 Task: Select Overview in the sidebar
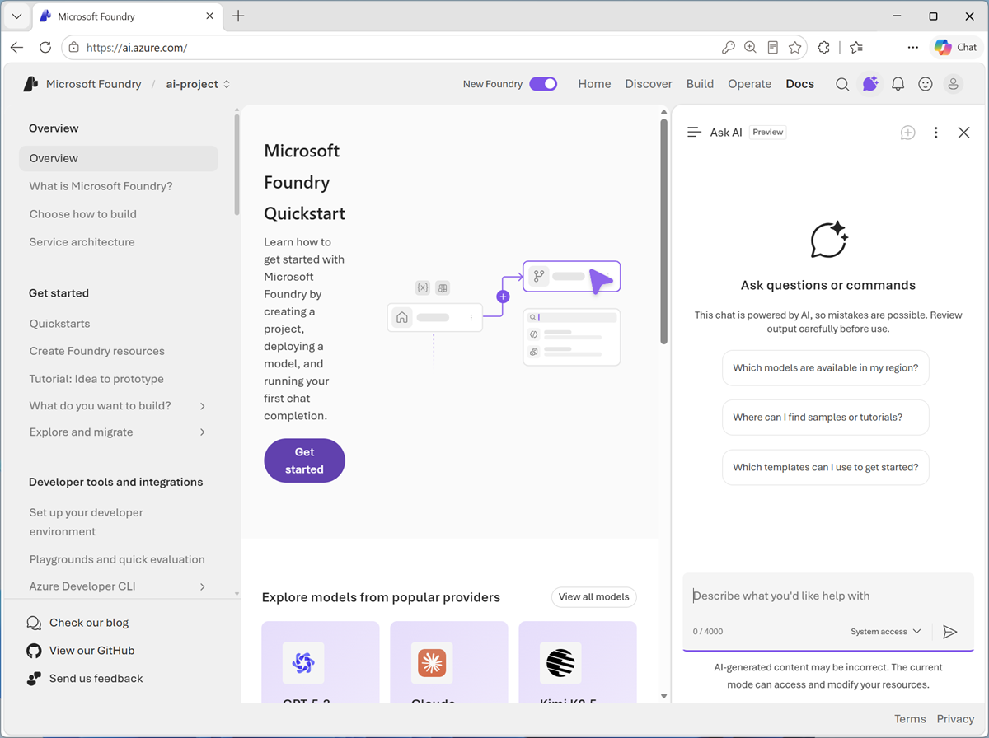point(119,158)
